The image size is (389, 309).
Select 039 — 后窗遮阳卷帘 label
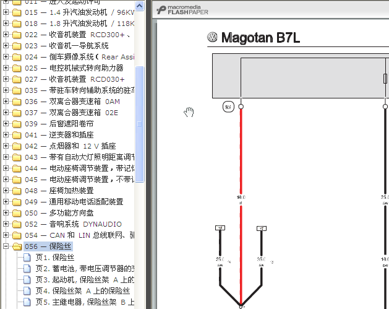pos(59,124)
